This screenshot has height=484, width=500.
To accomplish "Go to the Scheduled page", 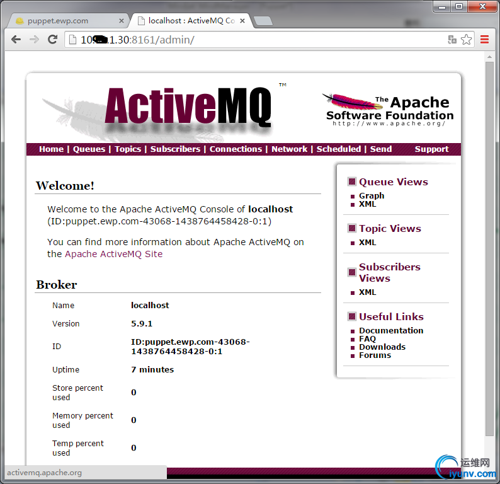I will (x=339, y=149).
